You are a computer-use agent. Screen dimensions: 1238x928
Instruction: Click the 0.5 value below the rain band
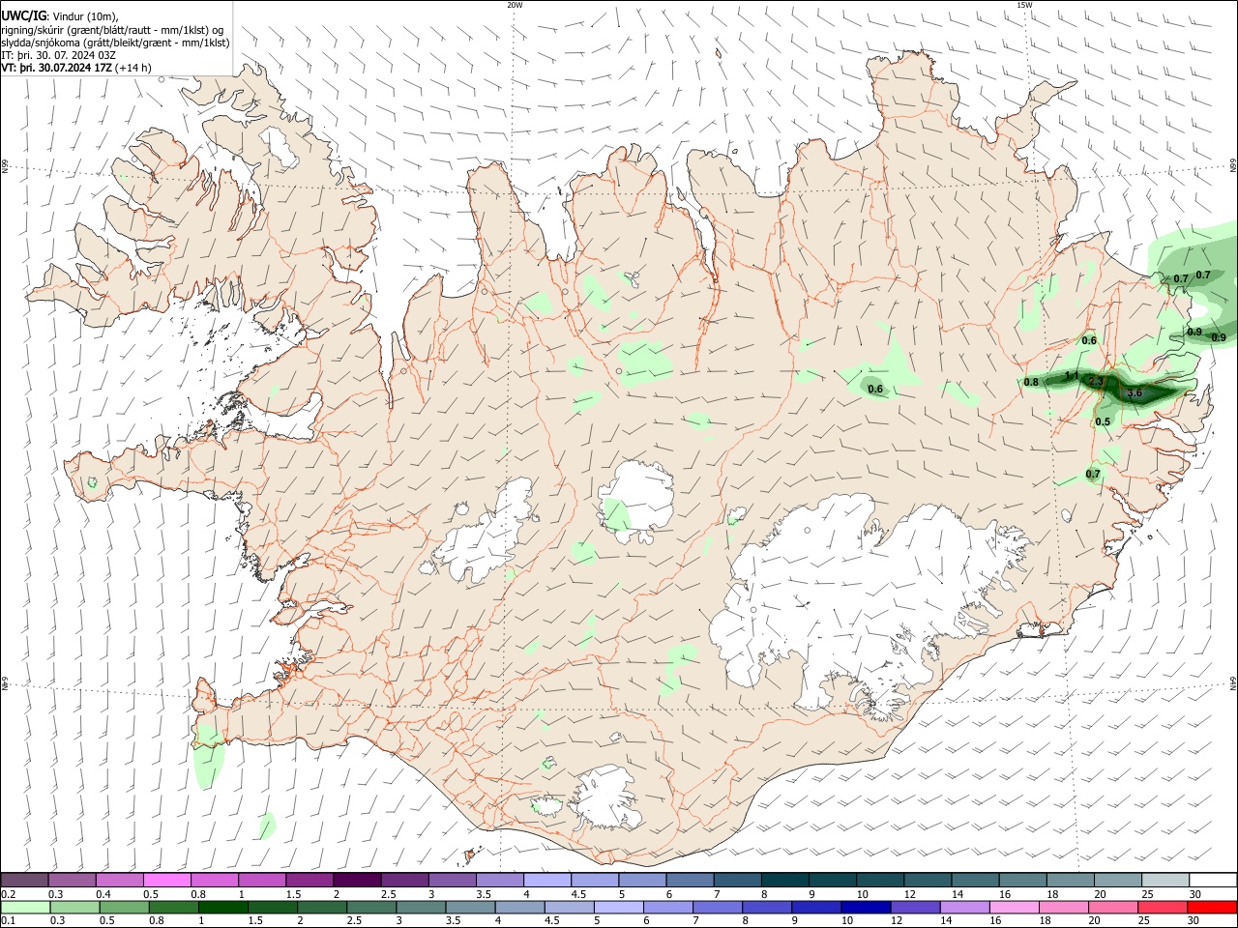click(x=1103, y=421)
